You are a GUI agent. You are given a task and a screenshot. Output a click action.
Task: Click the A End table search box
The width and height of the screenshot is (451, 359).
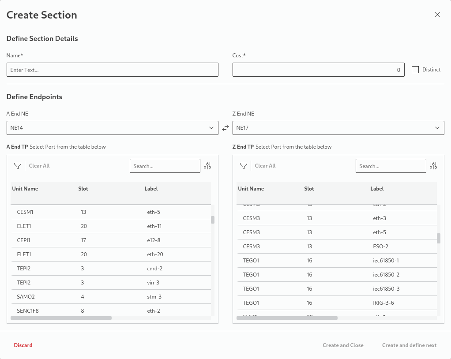[x=165, y=166]
